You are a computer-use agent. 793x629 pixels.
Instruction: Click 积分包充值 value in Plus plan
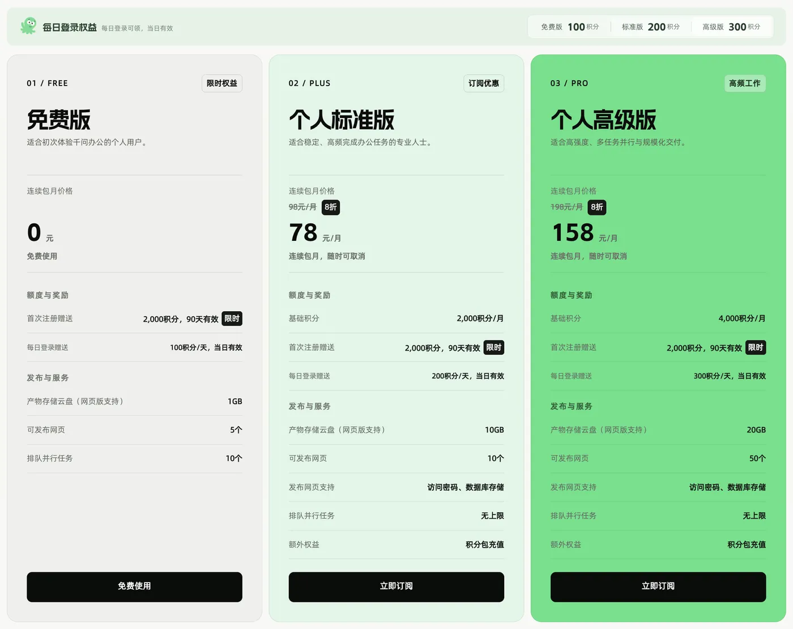[485, 545]
